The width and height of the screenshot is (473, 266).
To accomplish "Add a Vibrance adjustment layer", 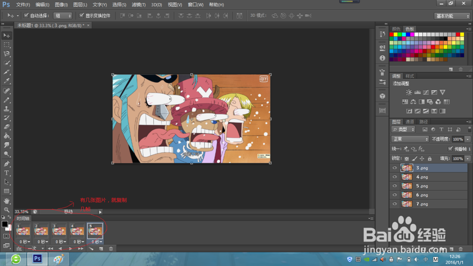I will pyautogui.click(x=443, y=92).
